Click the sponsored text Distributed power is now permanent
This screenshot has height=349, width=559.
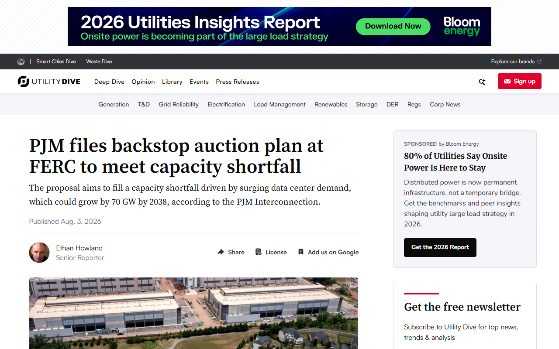click(x=462, y=203)
